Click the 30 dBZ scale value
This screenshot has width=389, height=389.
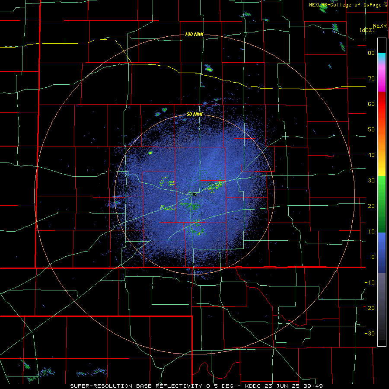point(371,181)
